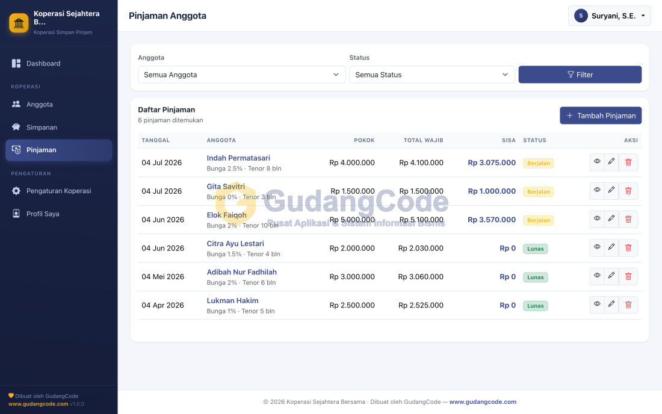This screenshot has width=662, height=414.
Task: Open Adibah Nur Fadhilah member link
Action: coord(241,272)
